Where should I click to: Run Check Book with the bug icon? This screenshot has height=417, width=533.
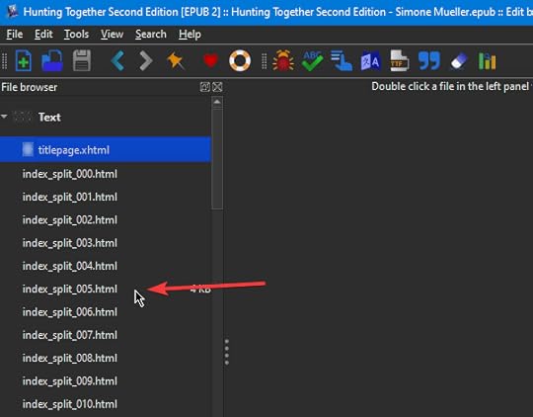click(x=283, y=61)
